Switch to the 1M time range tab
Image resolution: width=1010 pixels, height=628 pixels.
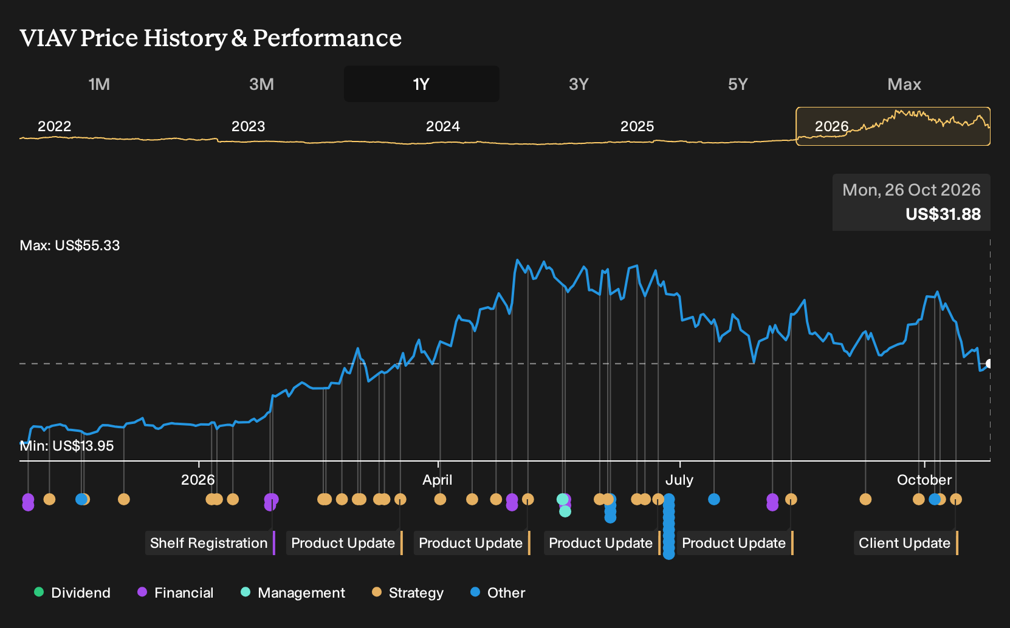point(99,84)
